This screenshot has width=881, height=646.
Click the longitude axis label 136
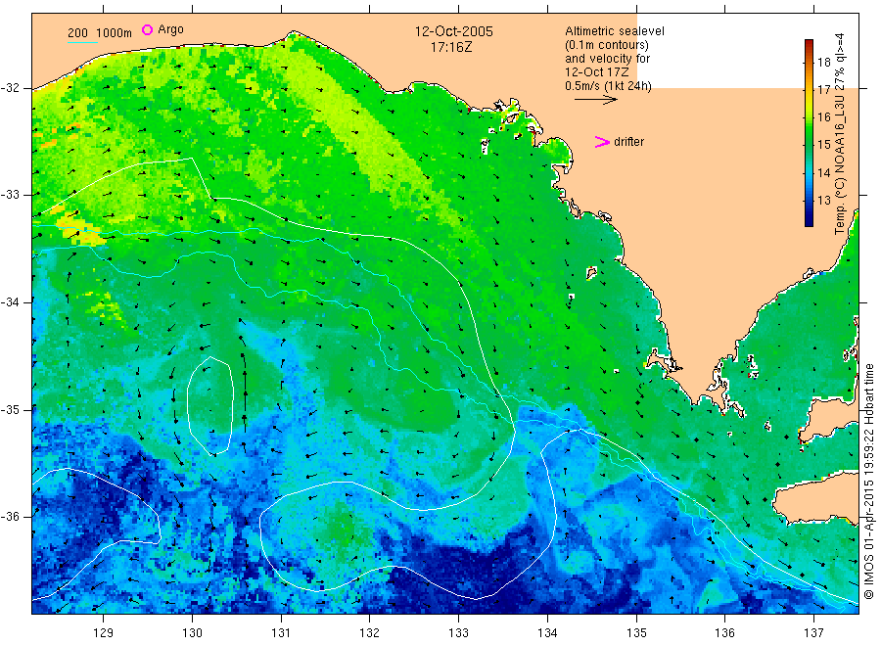pos(724,633)
